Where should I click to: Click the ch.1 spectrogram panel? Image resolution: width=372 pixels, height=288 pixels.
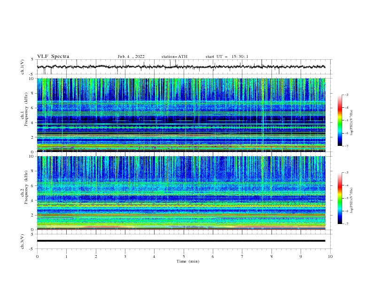(x=181, y=115)
